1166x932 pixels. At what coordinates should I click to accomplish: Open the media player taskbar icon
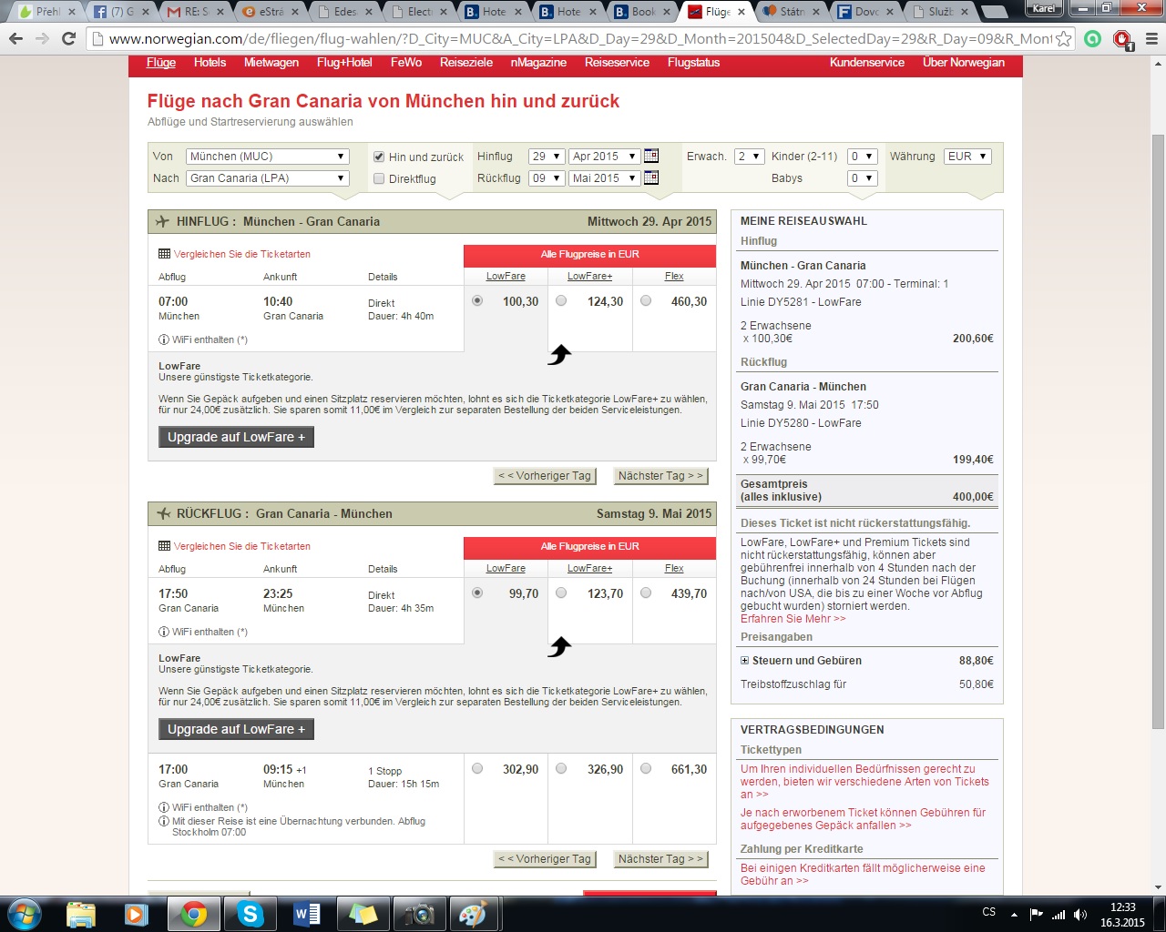(x=137, y=914)
